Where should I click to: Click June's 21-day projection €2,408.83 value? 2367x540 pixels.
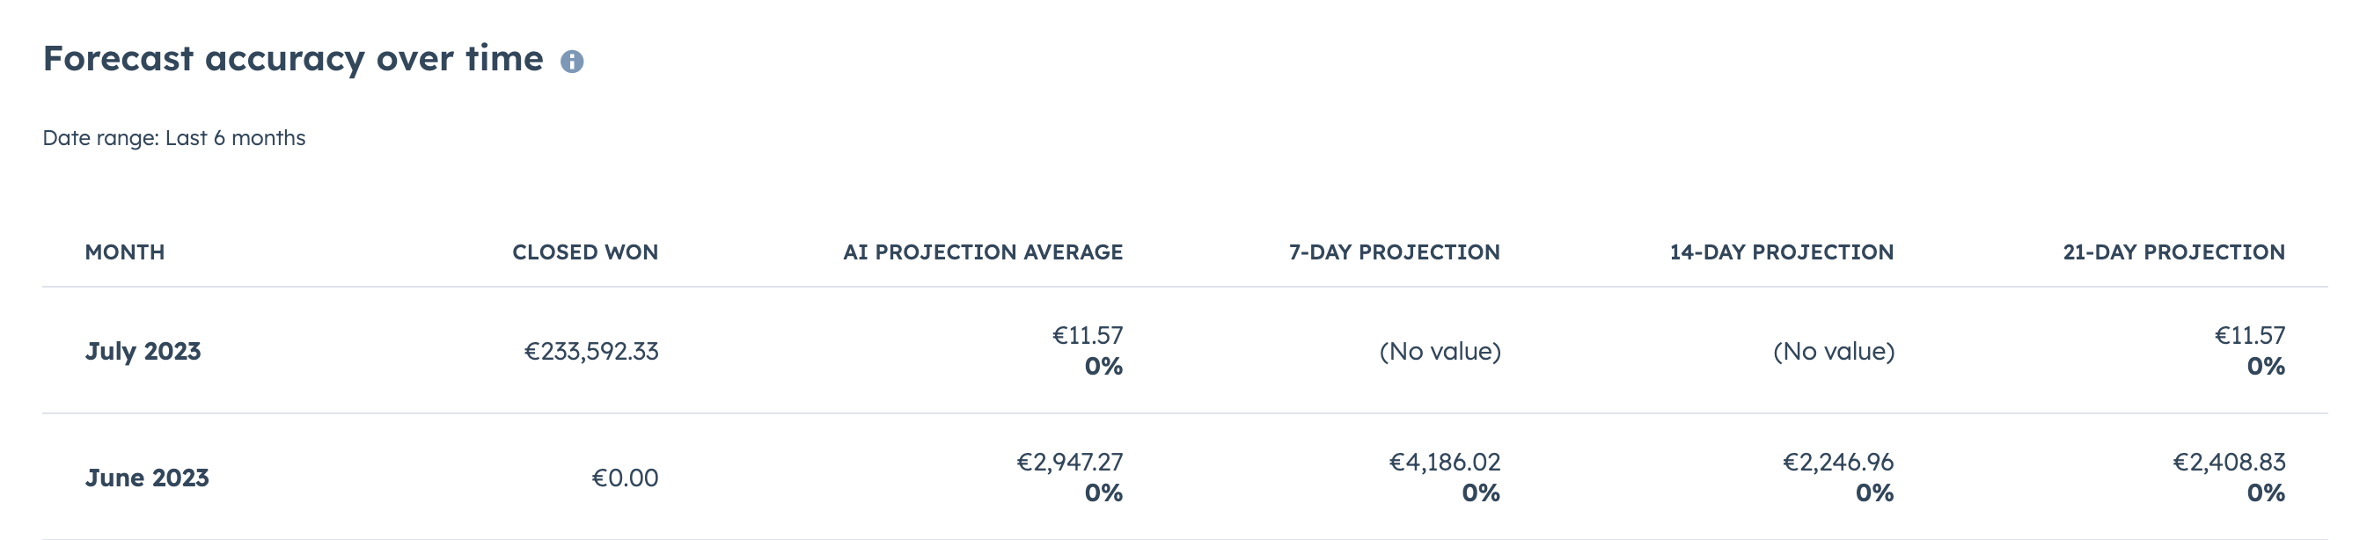[2228, 463]
